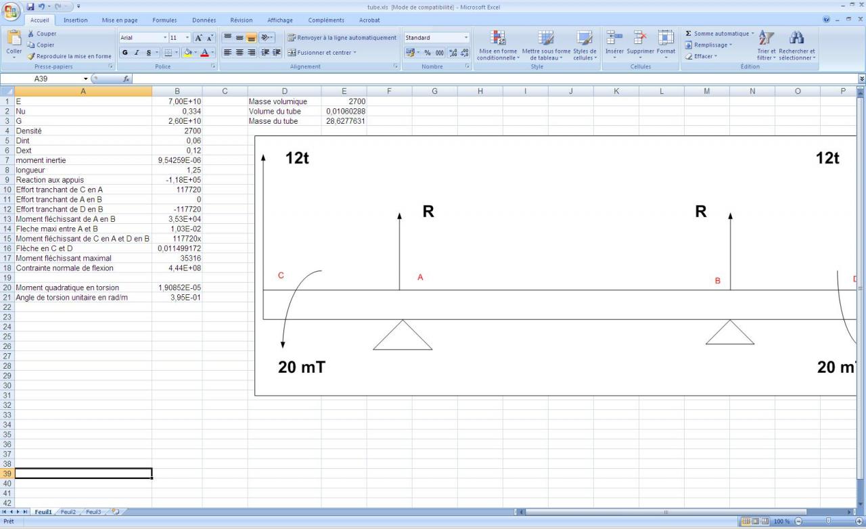Apply the red font color
This screenshot has width=866, height=529.
[x=204, y=53]
